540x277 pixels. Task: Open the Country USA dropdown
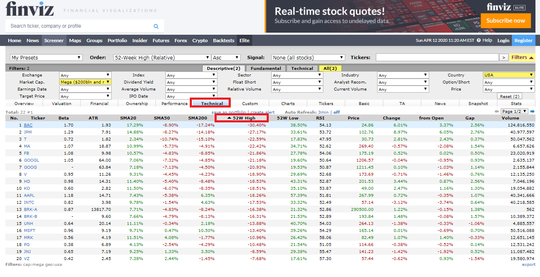click(509, 75)
